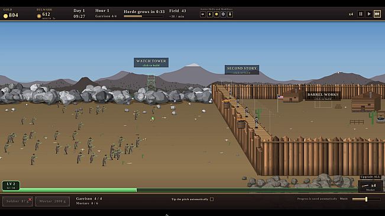Adjust the Music volume slider
This screenshot has width=385, height=216.
[366, 199]
